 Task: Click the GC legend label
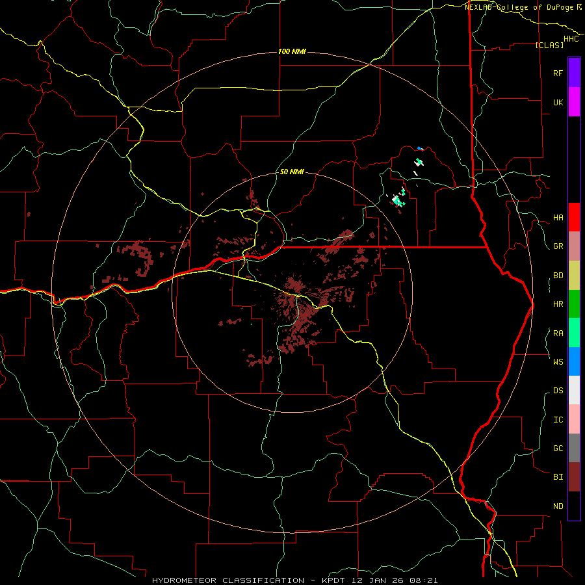tap(558, 448)
